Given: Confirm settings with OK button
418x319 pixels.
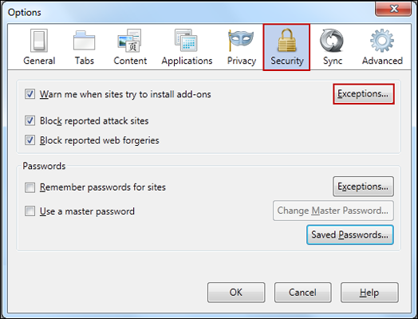Looking at the screenshot, I should point(236,293).
